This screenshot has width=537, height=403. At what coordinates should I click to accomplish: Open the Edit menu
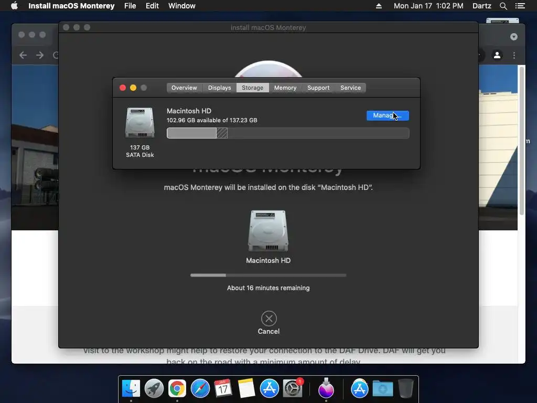tap(152, 6)
